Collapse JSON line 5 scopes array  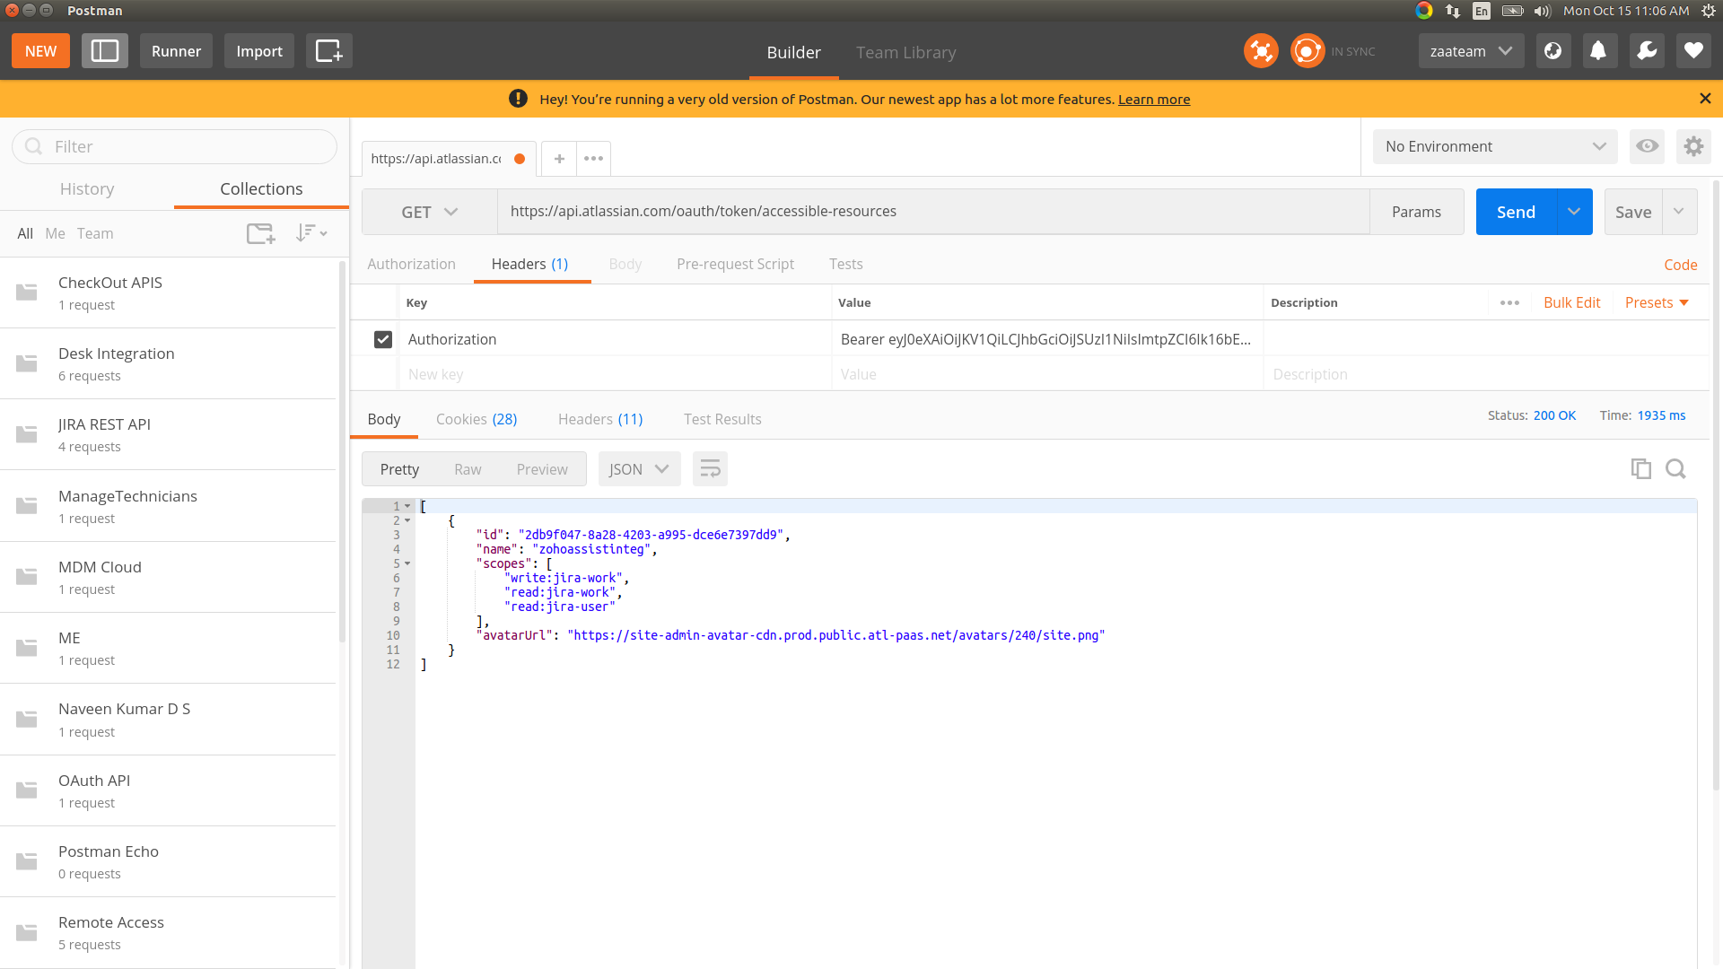point(407,564)
